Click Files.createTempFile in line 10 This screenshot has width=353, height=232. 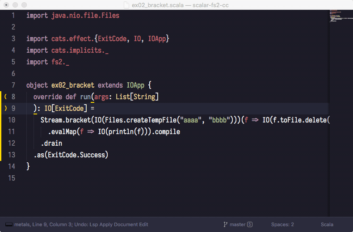(141, 120)
